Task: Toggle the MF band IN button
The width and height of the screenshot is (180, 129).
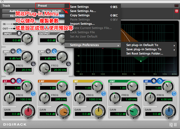Action: (x=104, y=94)
